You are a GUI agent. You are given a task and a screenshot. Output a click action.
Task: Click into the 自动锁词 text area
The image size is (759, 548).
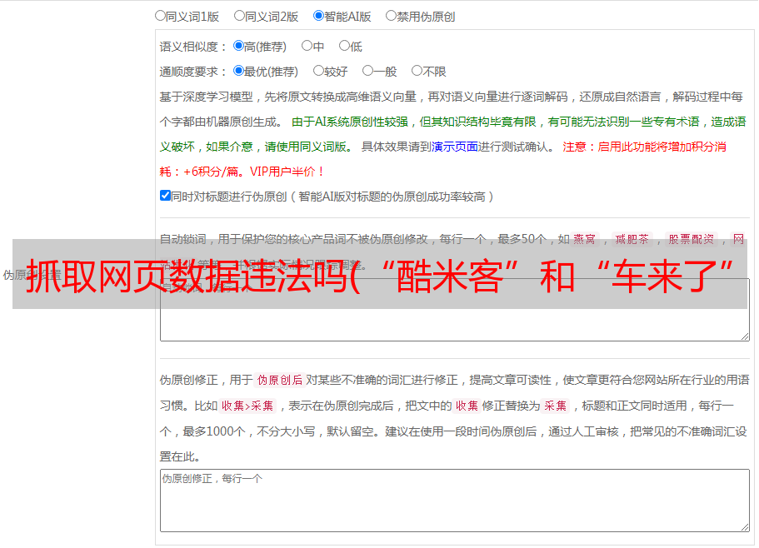[455, 310]
